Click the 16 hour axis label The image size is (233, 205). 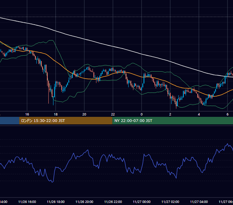[x=27, y=114]
